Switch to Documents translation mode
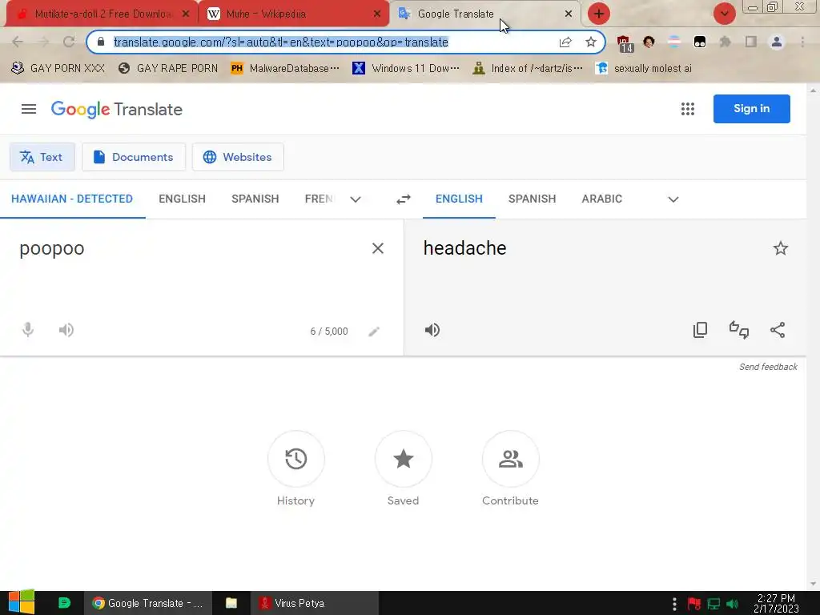This screenshot has height=615, width=820. [x=134, y=157]
